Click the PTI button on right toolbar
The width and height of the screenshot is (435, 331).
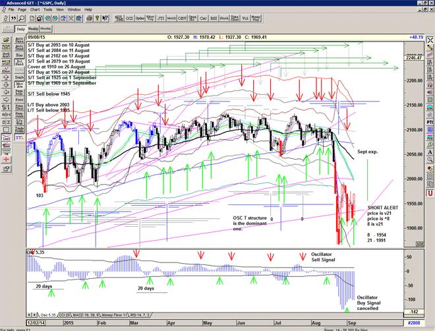click(x=428, y=122)
